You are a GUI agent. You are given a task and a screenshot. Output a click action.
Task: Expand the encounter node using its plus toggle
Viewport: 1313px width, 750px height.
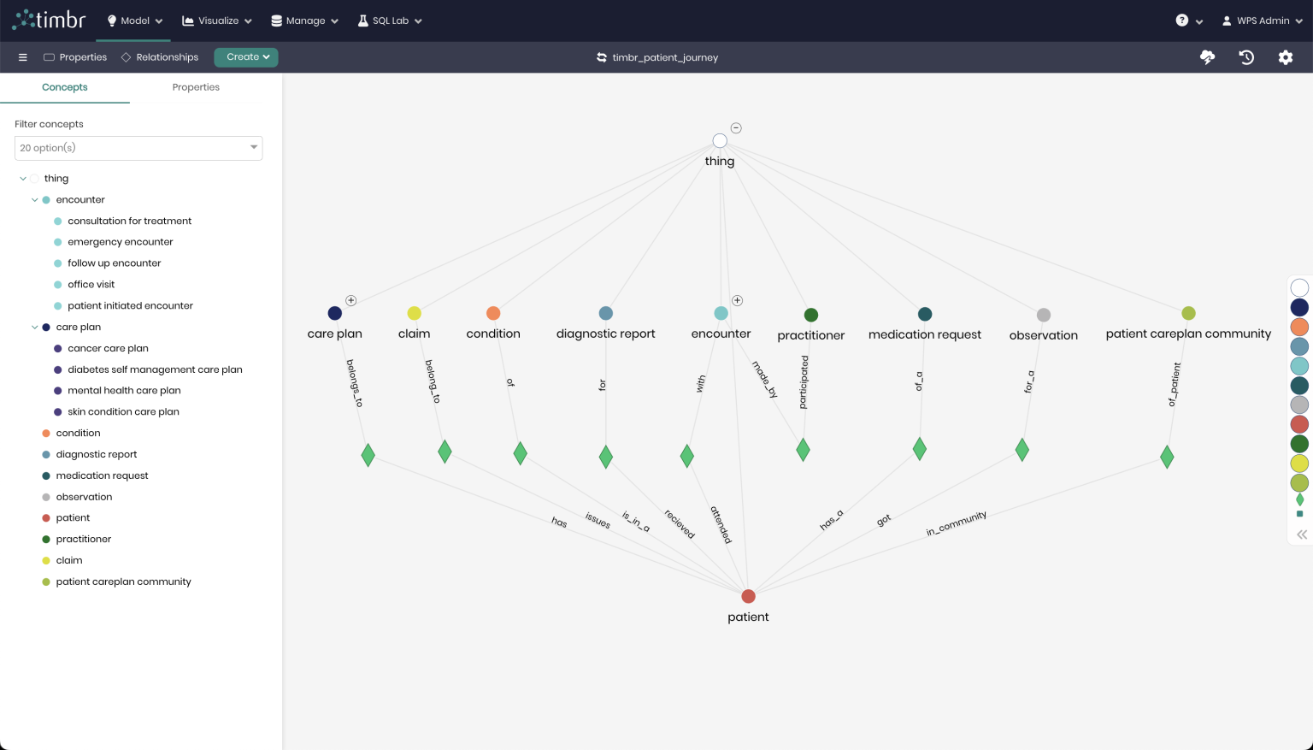(737, 300)
